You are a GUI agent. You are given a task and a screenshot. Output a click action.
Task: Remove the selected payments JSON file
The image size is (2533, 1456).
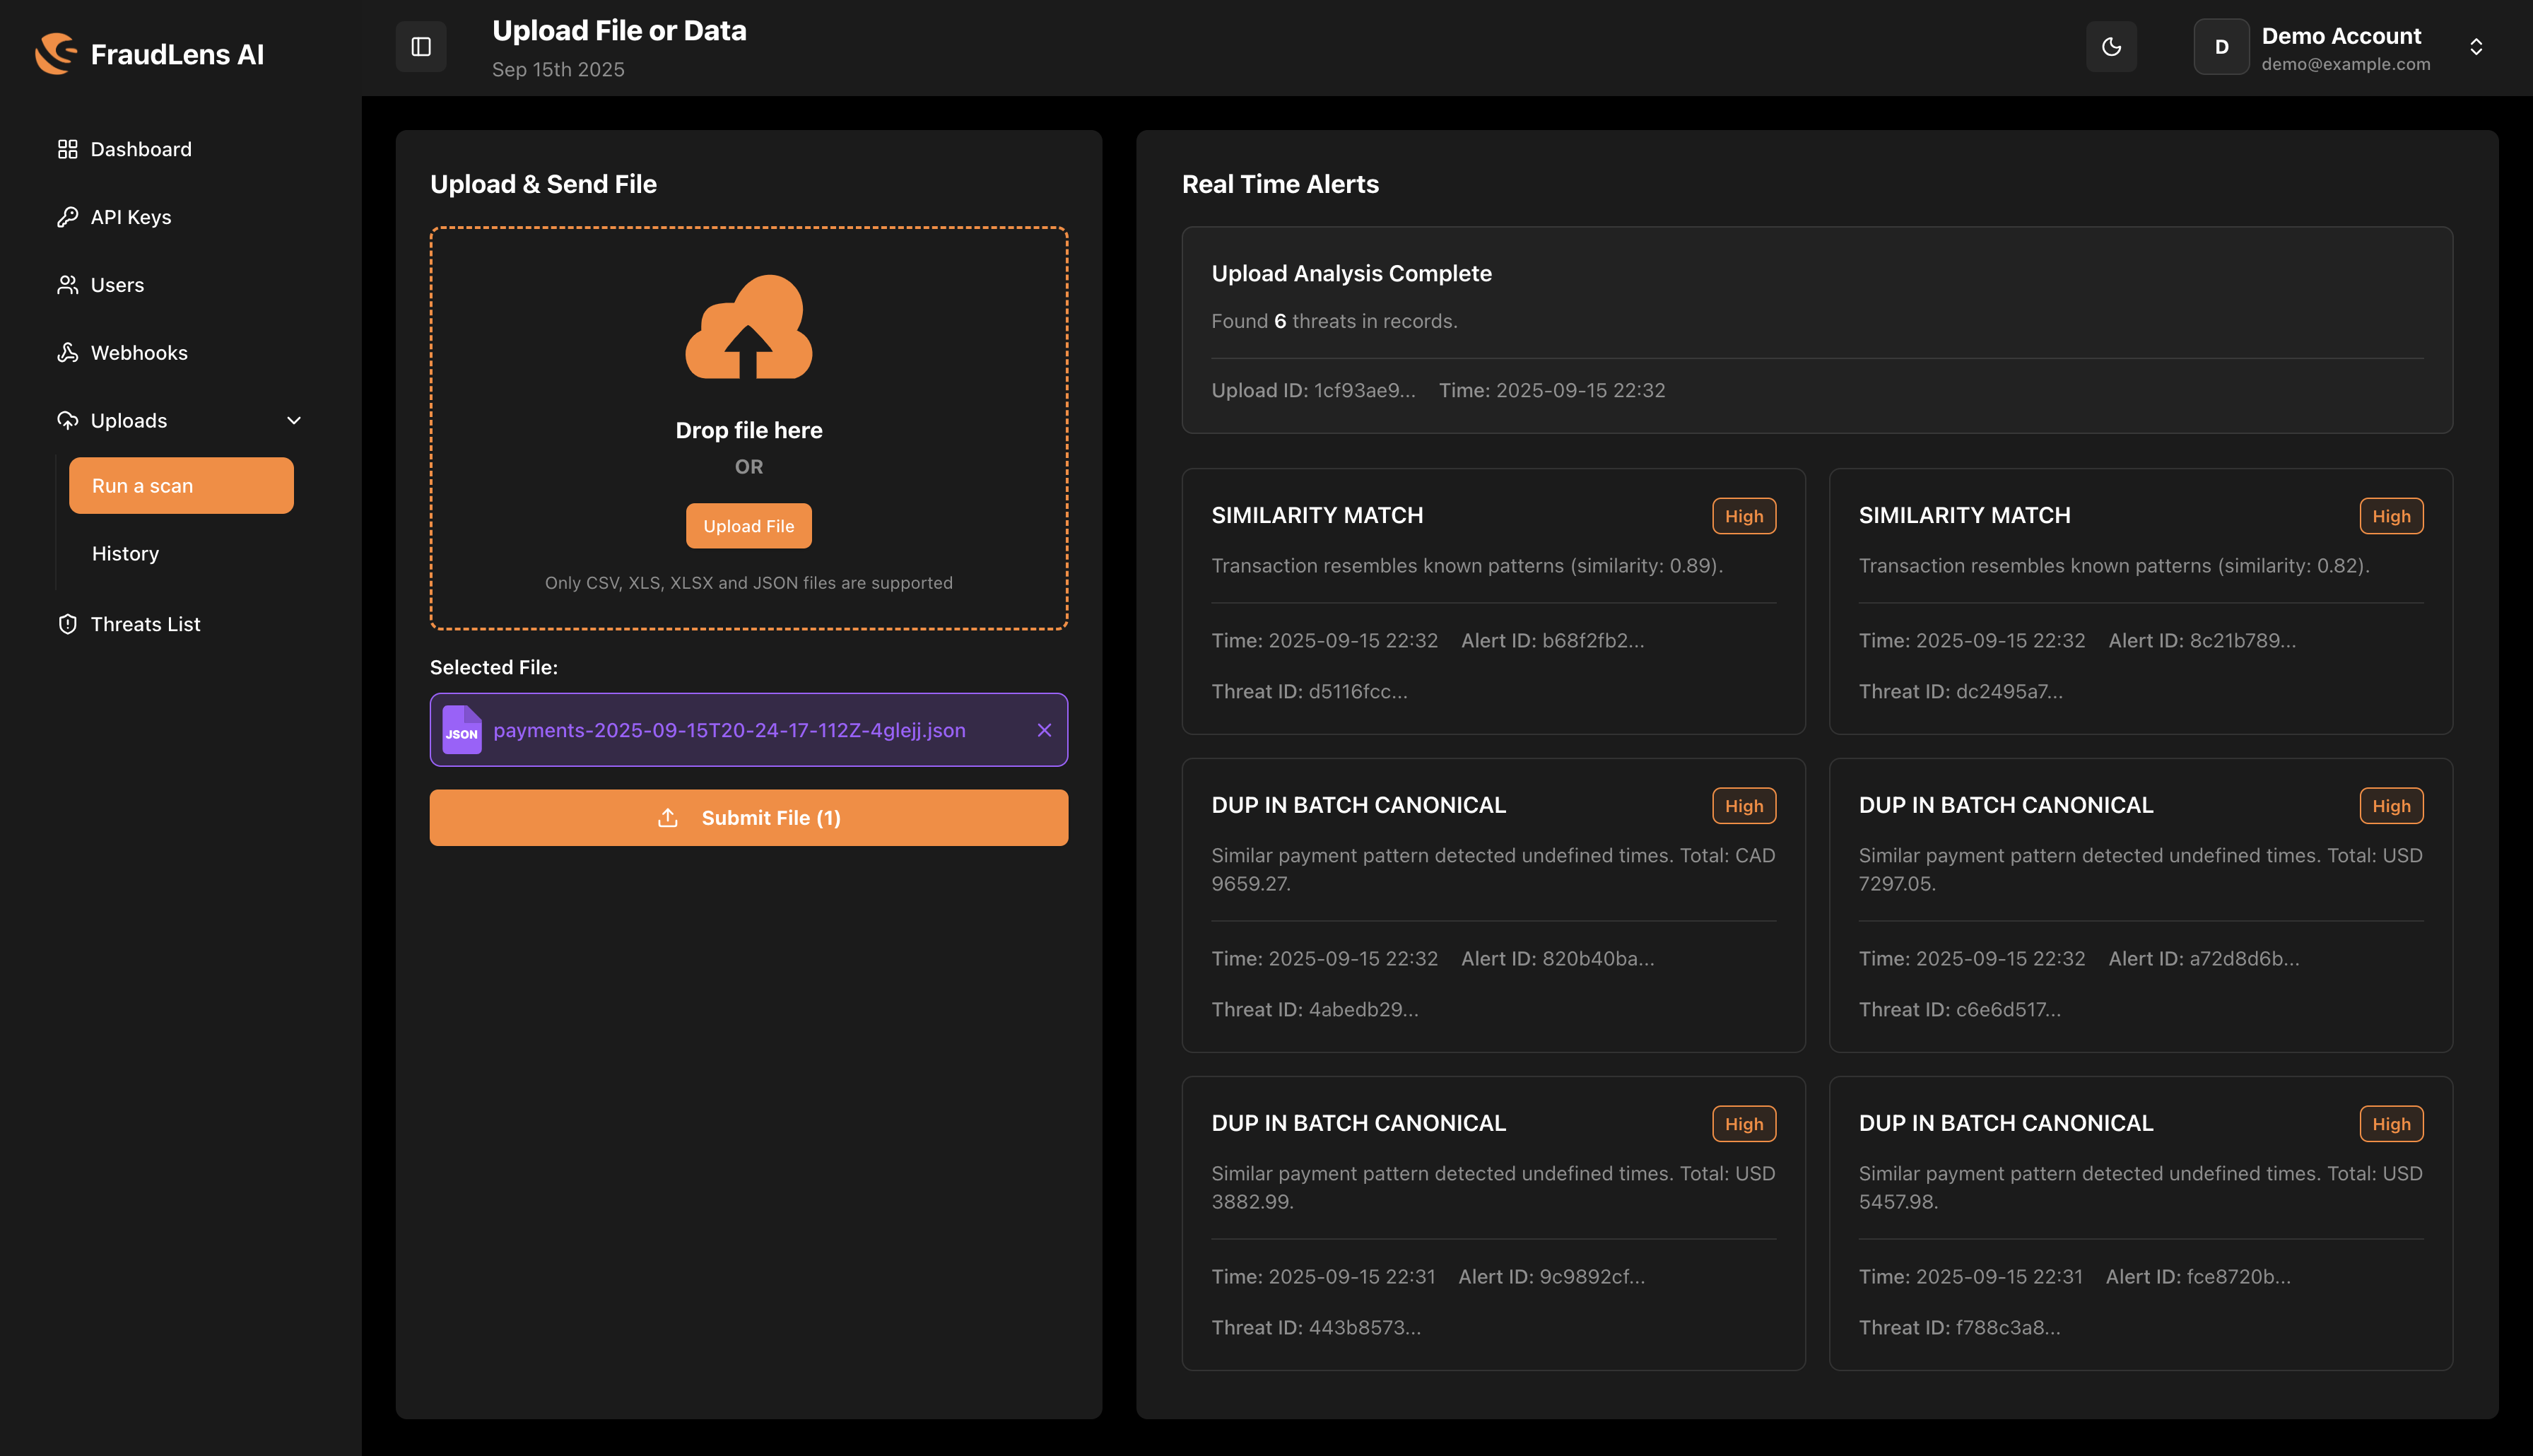click(1045, 730)
